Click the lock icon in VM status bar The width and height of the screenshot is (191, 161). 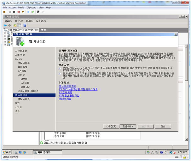click(185, 157)
